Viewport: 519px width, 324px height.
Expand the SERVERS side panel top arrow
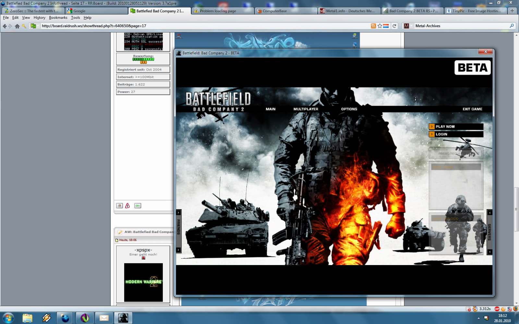[490, 213]
